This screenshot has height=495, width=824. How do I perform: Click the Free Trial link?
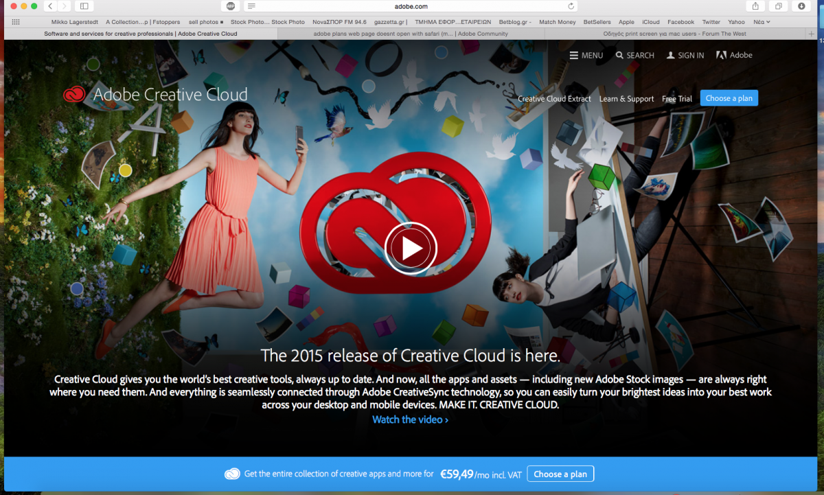pyautogui.click(x=677, y=99)
